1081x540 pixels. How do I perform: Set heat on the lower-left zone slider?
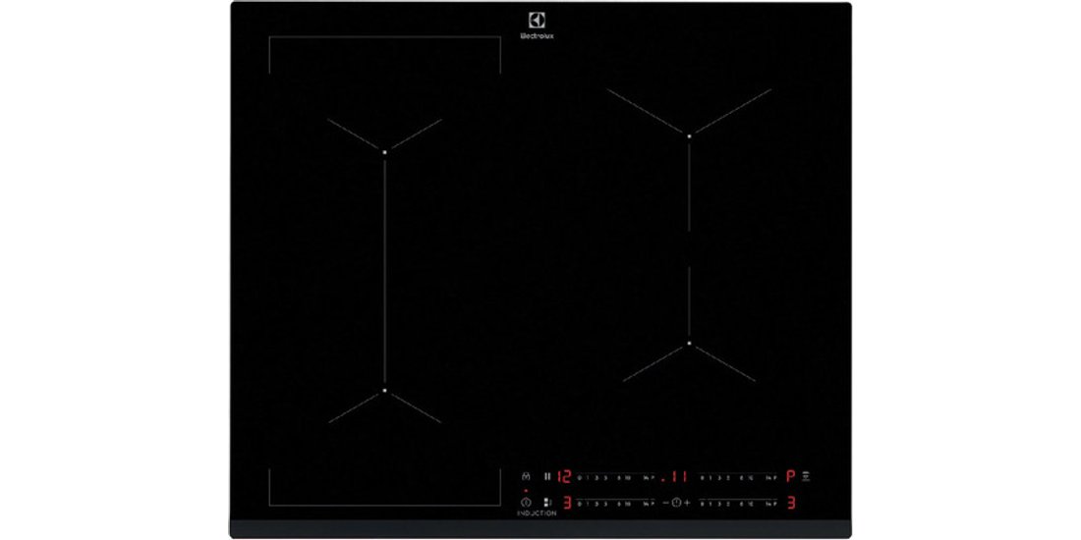click(x=615, y=502)
